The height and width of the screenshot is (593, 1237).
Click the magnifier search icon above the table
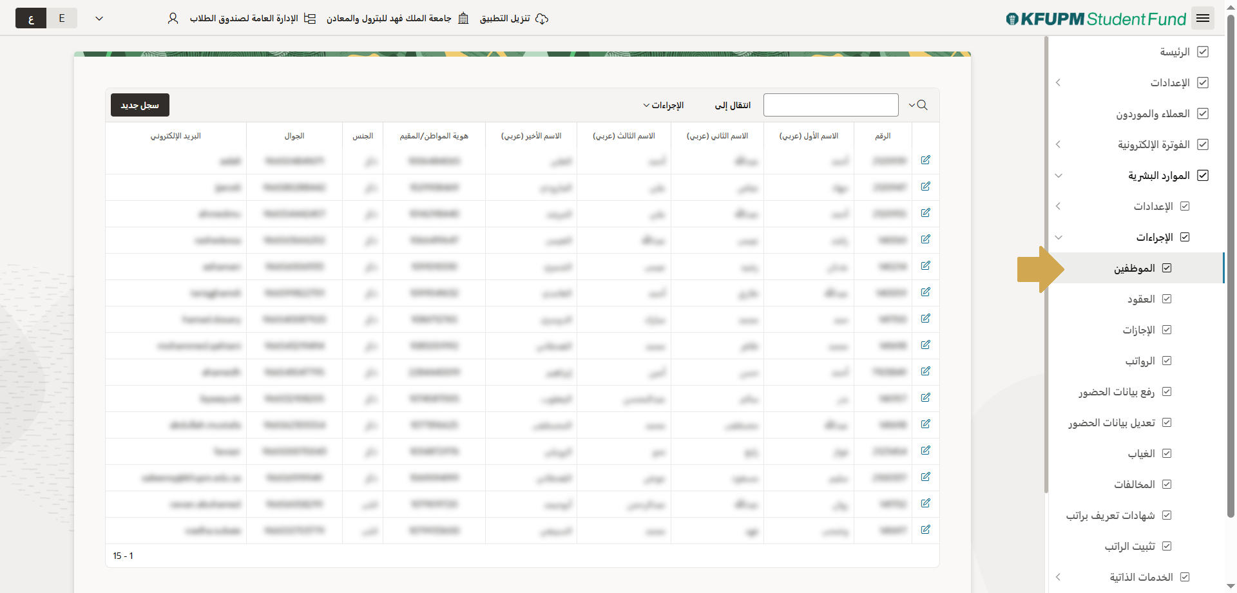tap(923, 105)
